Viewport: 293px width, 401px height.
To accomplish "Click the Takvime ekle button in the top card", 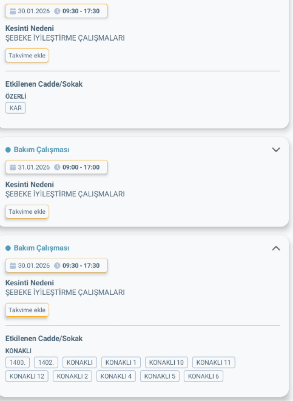I will 27,55.
